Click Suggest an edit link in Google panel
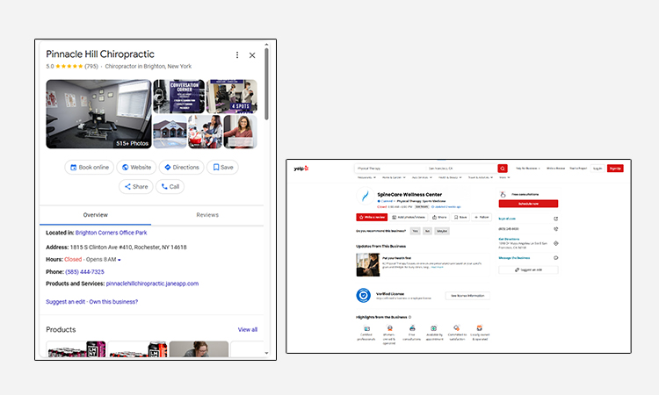Image resolution: width=659 pixels, height=395 pixels. click(65, 301)
